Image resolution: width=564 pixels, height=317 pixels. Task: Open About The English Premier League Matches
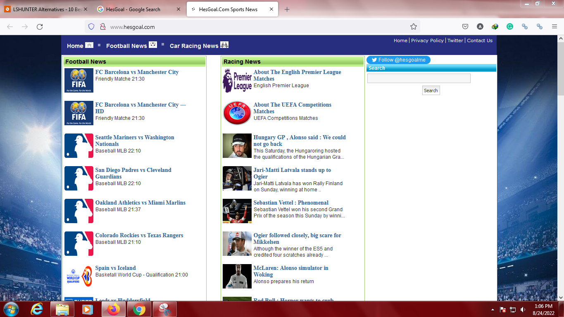point(297,75)
